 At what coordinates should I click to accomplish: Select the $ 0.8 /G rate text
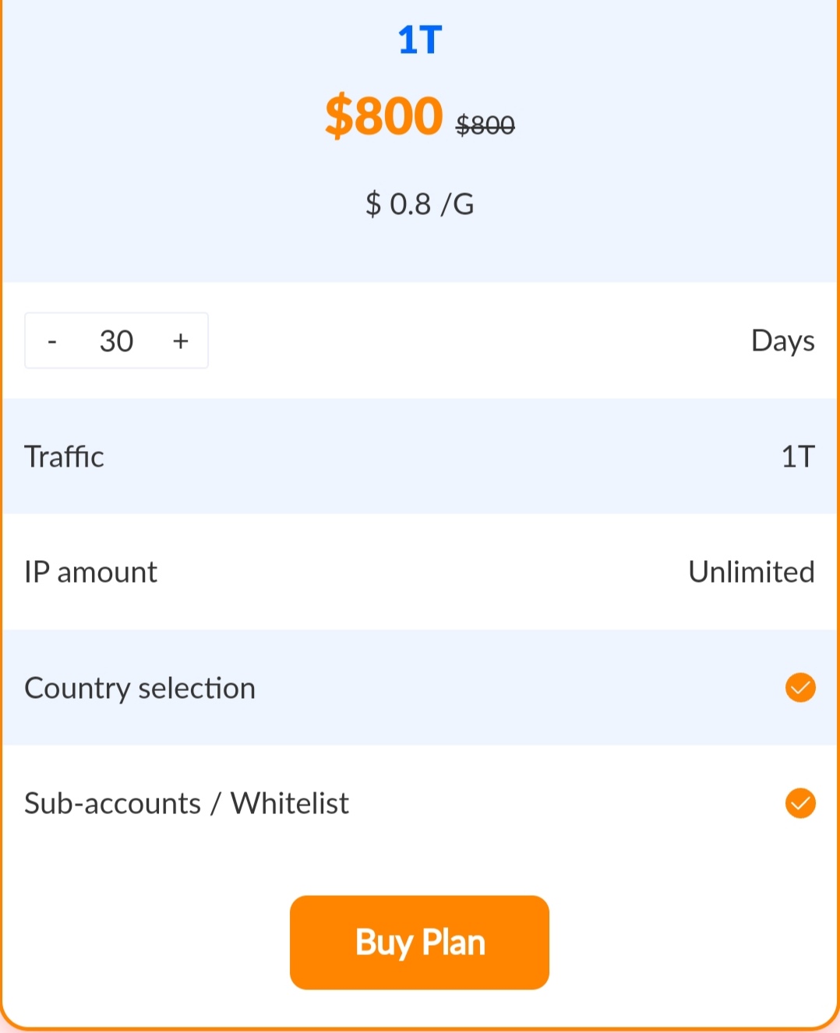[420, 204]
